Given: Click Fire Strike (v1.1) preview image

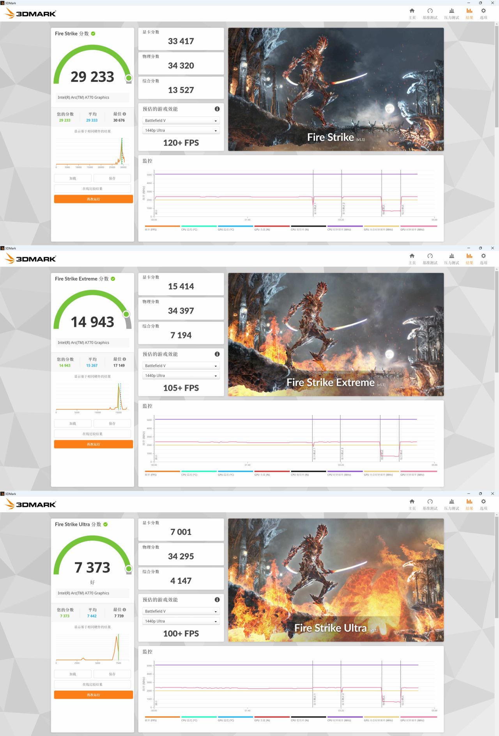Looking at the screenshot, I should pyautogui.click(x=336, y=89).
